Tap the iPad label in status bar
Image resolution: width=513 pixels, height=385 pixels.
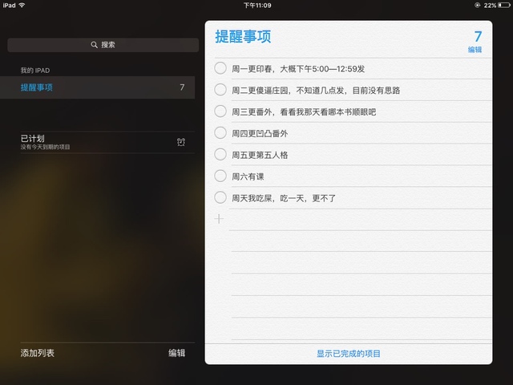(9, 6)
